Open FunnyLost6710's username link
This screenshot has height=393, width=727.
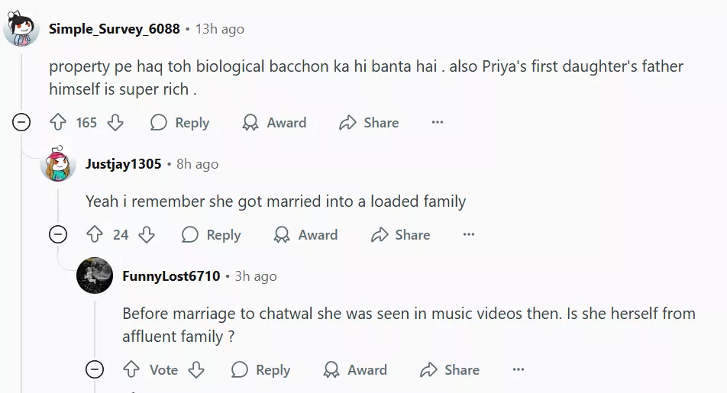point(170,276)
